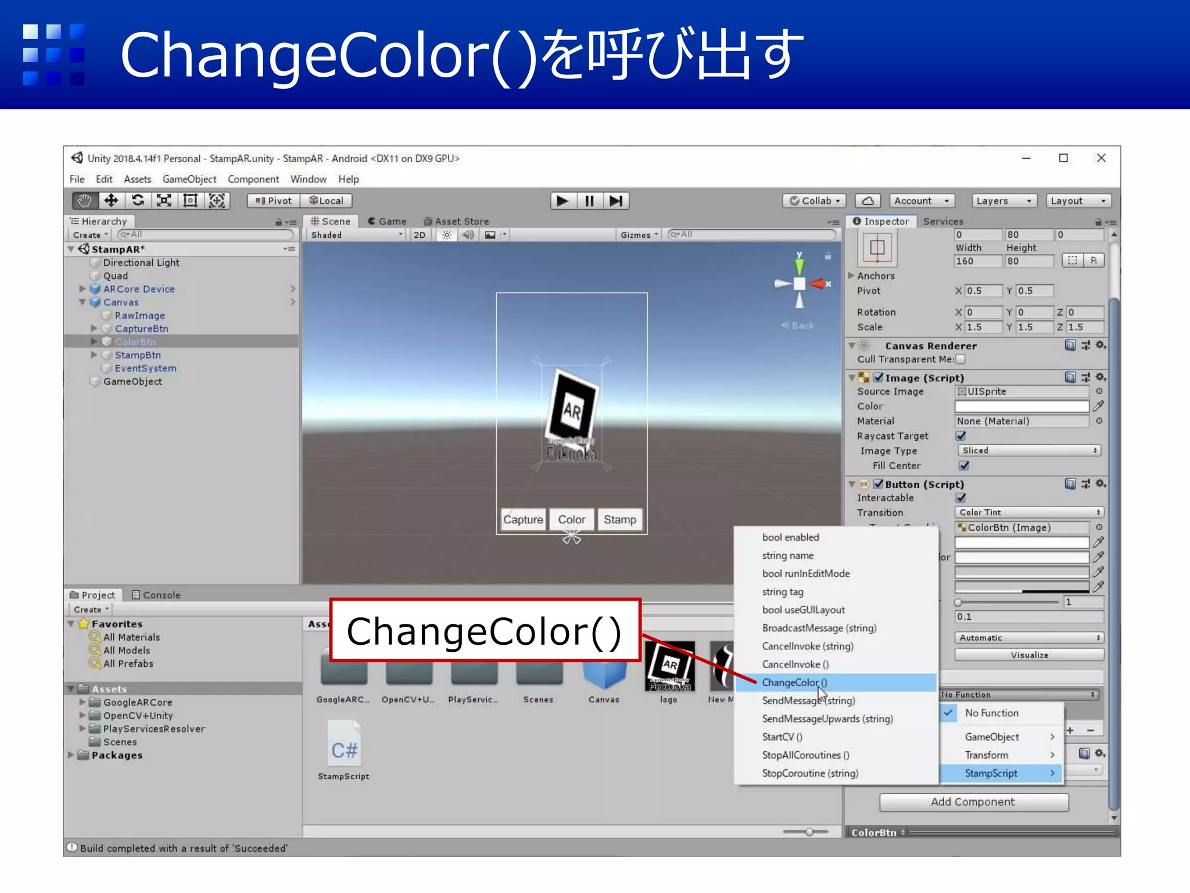Toggle scene audio speaker icon

coord(468,235)
